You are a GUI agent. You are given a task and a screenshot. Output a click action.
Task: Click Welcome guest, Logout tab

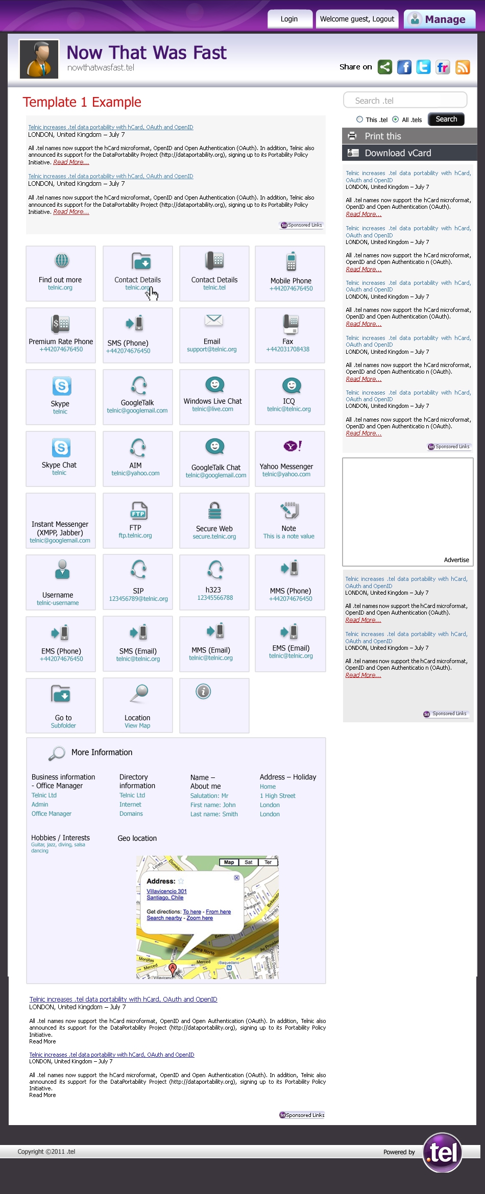pyautogui.click(x=357, y=19)
